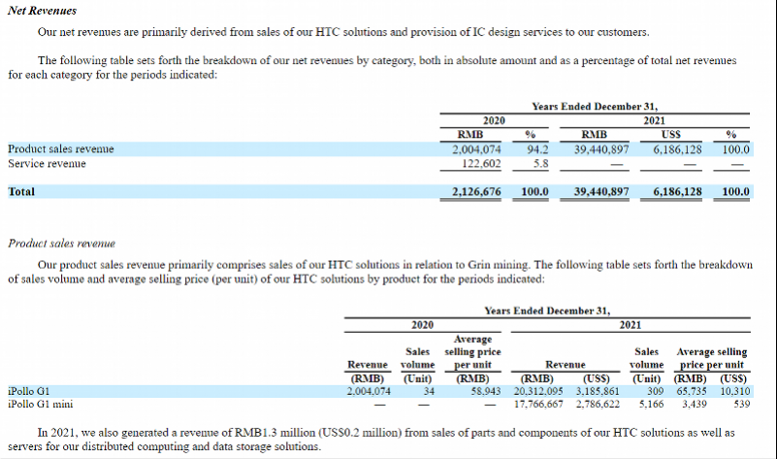This screenshot has height=459, width=777.
Task: Click the 5.8 percentage cell
Action: click(540, 164)
